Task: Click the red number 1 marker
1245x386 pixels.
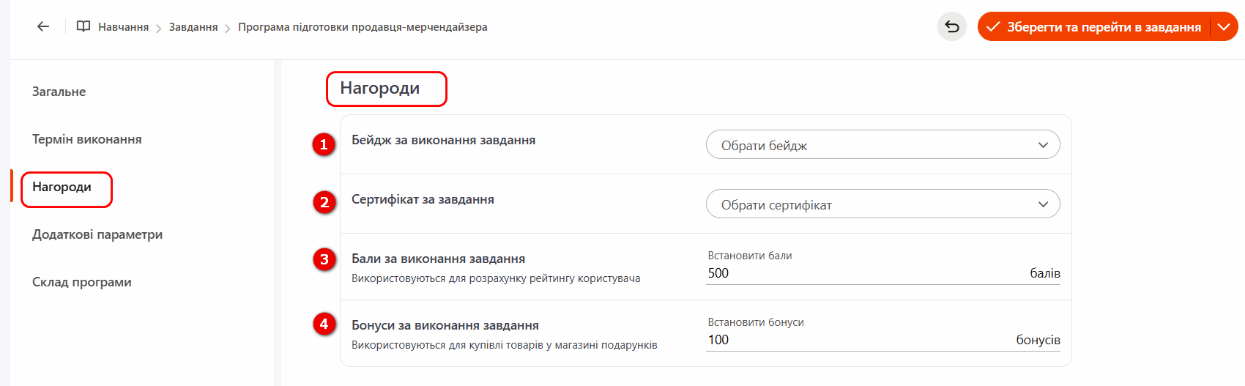Action: (x=324, y=144)
